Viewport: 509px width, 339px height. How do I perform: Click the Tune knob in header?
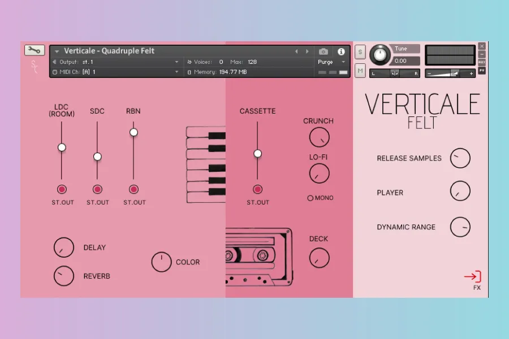[x=380, y=55]
